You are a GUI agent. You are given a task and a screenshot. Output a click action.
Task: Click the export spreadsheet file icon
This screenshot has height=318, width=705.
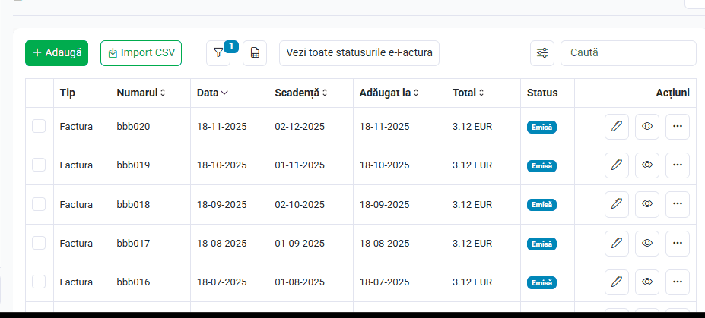255,53
